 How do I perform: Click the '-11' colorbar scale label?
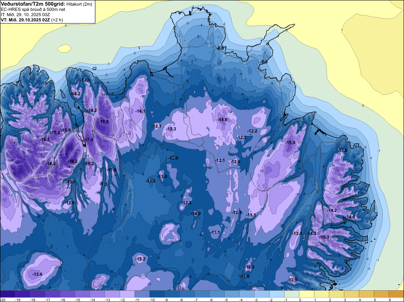pos(137,300)
